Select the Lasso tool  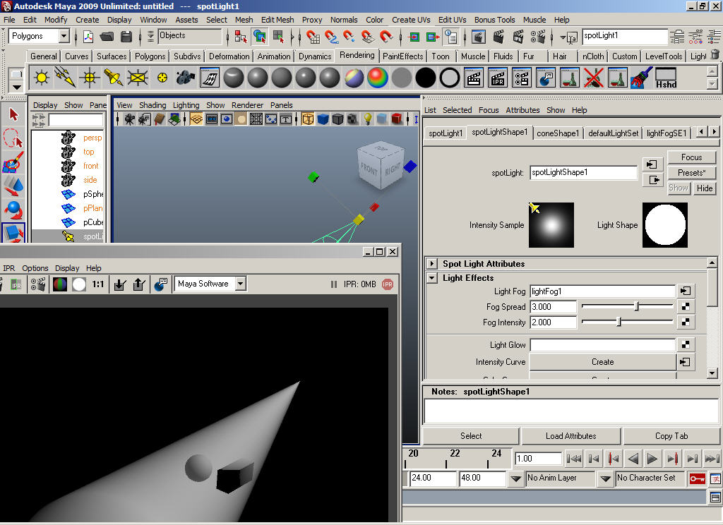pyautogui.click(x=14, y=138)
